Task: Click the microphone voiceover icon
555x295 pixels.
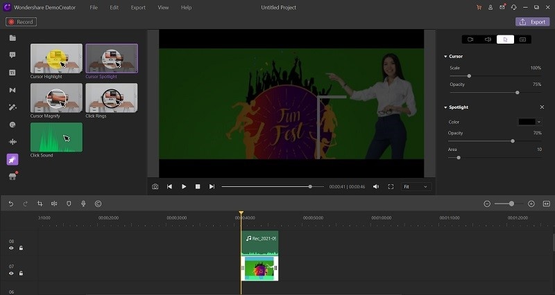Action: (x=83, y=204)
